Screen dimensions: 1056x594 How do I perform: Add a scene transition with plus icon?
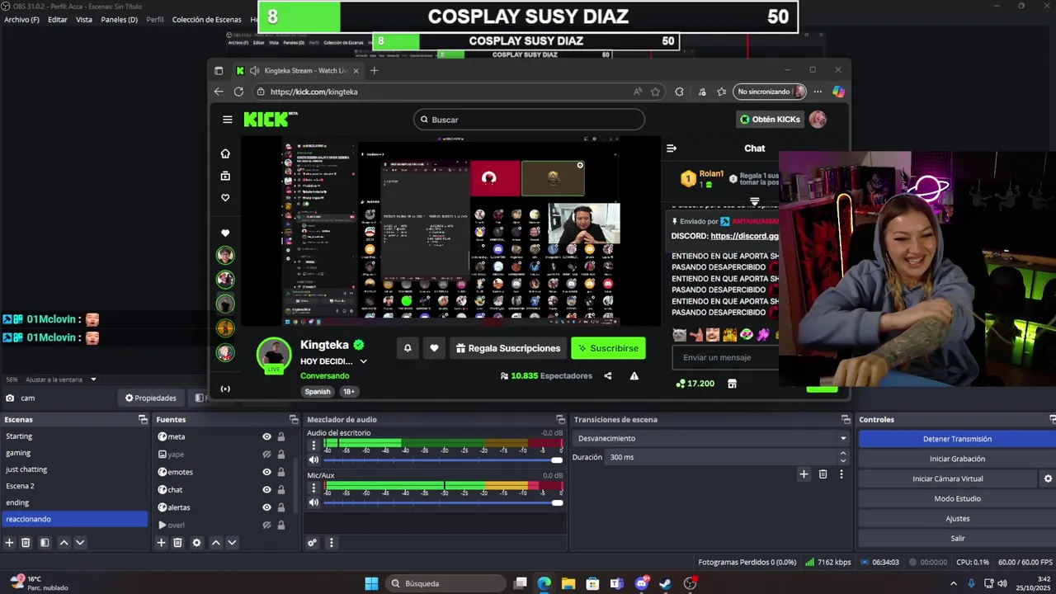[x=804, y=474]
